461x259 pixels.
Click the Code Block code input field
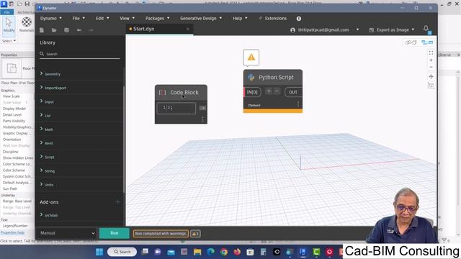(x=176, y=108)
